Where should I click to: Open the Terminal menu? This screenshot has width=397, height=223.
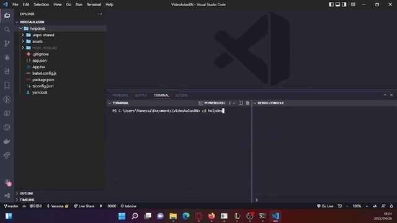(x=94, y=4)
